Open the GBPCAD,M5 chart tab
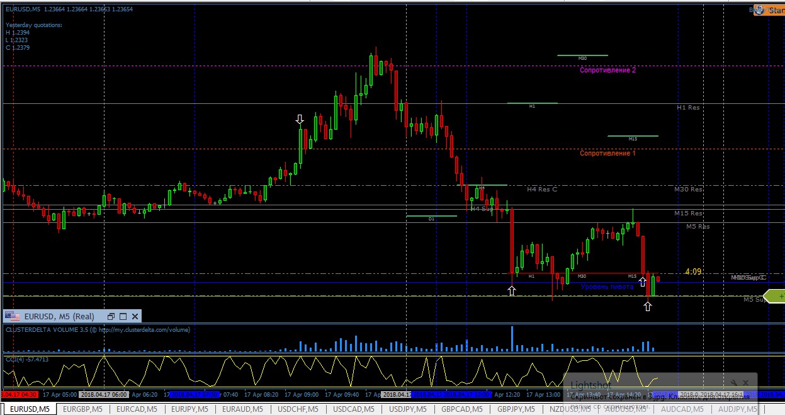The width and height of the screenshot is (785, 415). click(x=463, y=409)
